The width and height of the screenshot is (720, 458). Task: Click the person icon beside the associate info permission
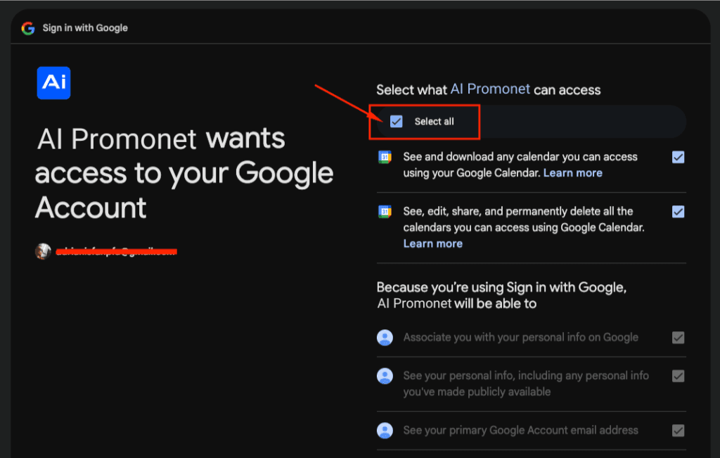pyautogui.click(x=385, y=337)
